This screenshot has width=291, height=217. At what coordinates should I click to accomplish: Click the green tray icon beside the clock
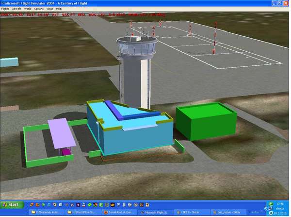(271, 204)
